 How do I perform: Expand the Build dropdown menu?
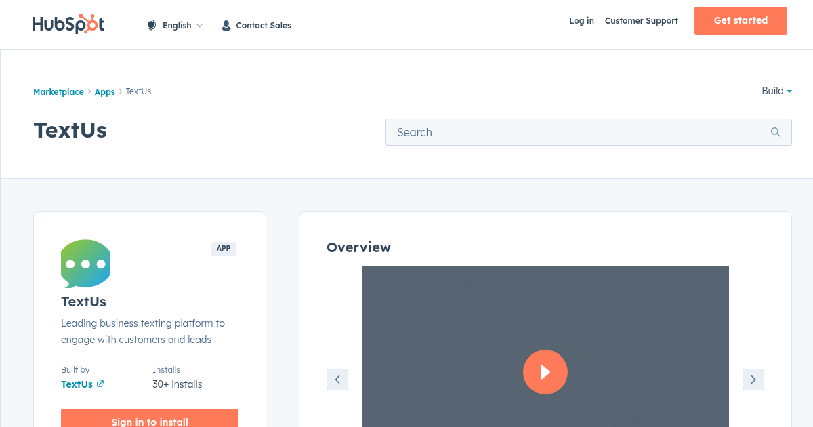(x=776, y=91)
